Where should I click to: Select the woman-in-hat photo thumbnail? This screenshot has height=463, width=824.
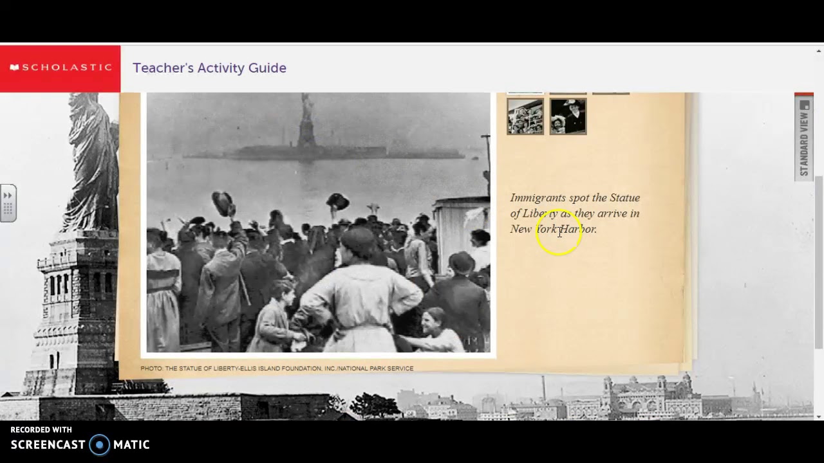pos(568,116)
